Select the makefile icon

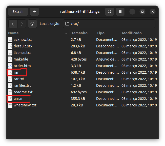[10, 59]
